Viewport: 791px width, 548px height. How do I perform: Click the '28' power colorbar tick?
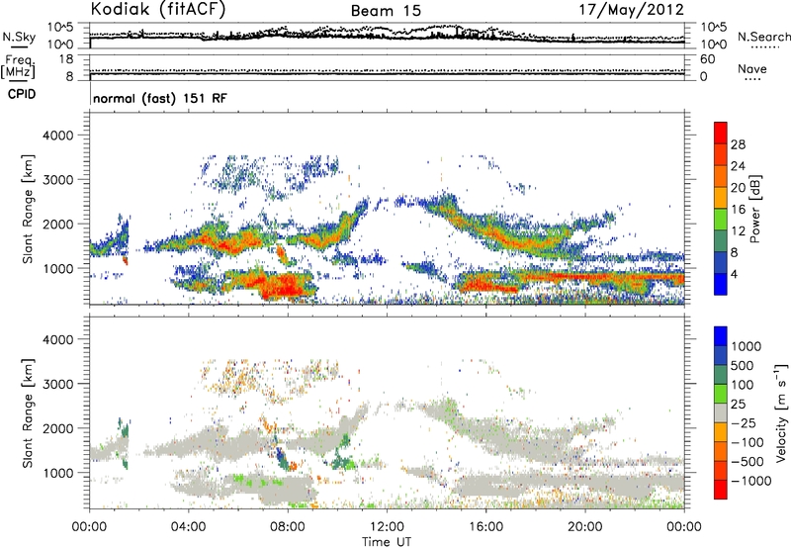click(738, 144)
